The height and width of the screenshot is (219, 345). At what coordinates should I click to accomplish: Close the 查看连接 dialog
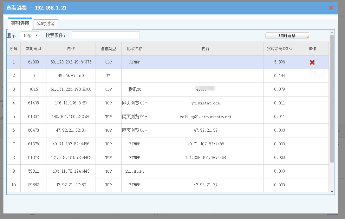pyautogui.click(x=331, y=8)
